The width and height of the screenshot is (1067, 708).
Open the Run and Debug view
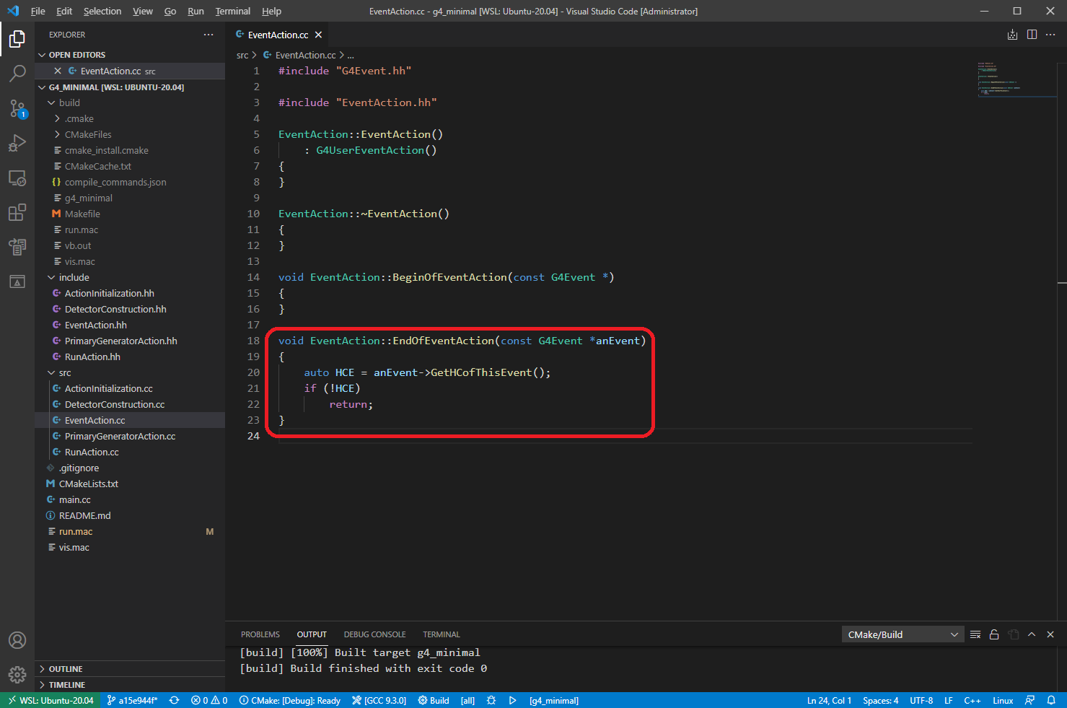click(17, 143)
